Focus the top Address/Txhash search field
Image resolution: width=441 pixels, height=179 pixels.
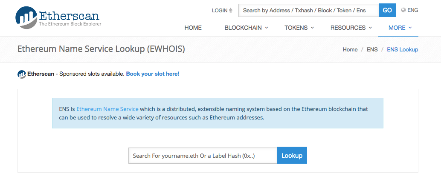(308, 10)
